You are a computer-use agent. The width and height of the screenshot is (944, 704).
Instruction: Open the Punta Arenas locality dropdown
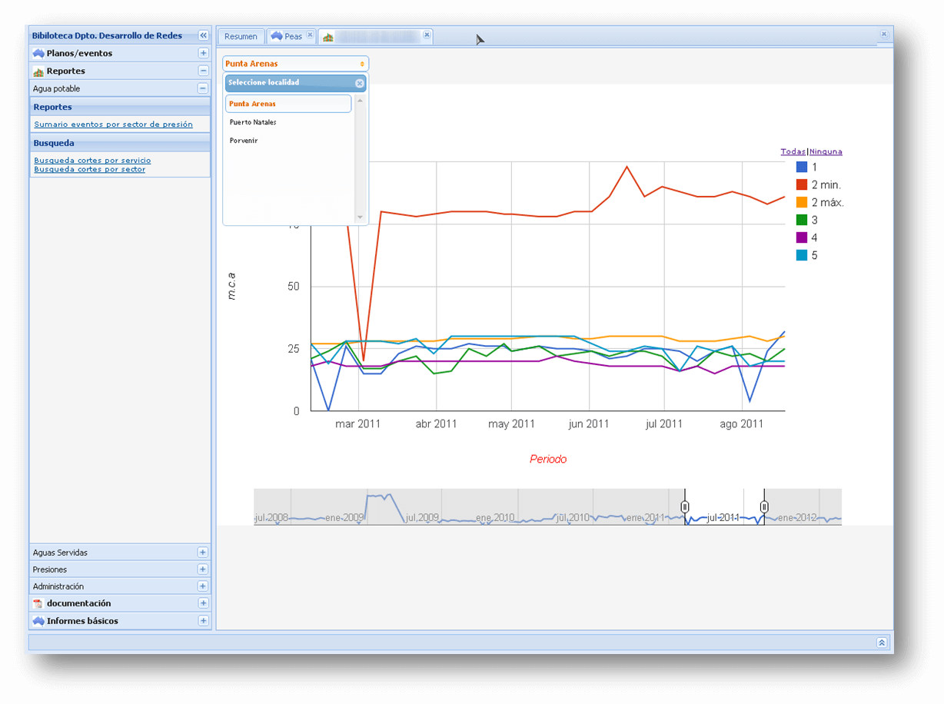[x=295, y=64]
